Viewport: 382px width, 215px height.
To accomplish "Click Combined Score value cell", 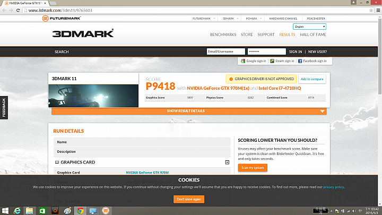I will tap(311, 98).
